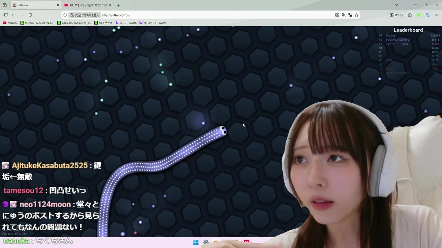Open the extensions puzzle-piece menu
This screenshot has width=442, height=248.
[410, 15]
